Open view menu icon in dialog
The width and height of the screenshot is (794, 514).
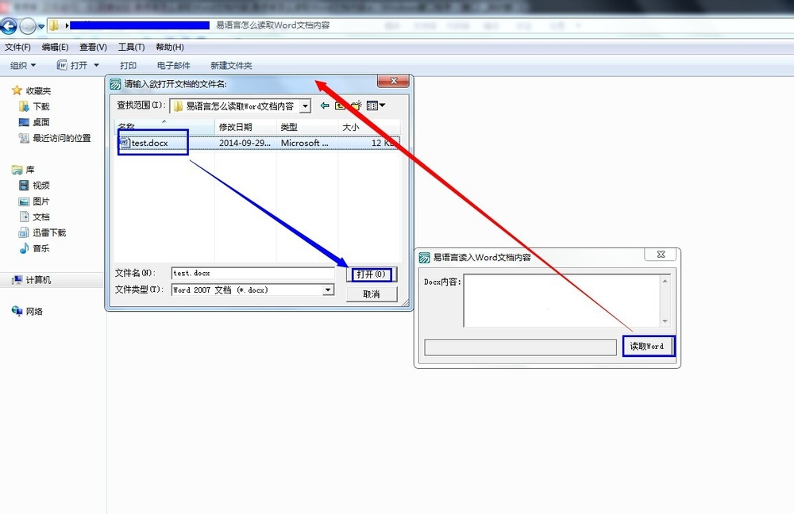376,105
